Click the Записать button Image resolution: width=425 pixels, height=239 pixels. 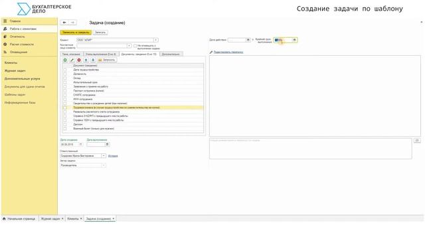[100, 33]
